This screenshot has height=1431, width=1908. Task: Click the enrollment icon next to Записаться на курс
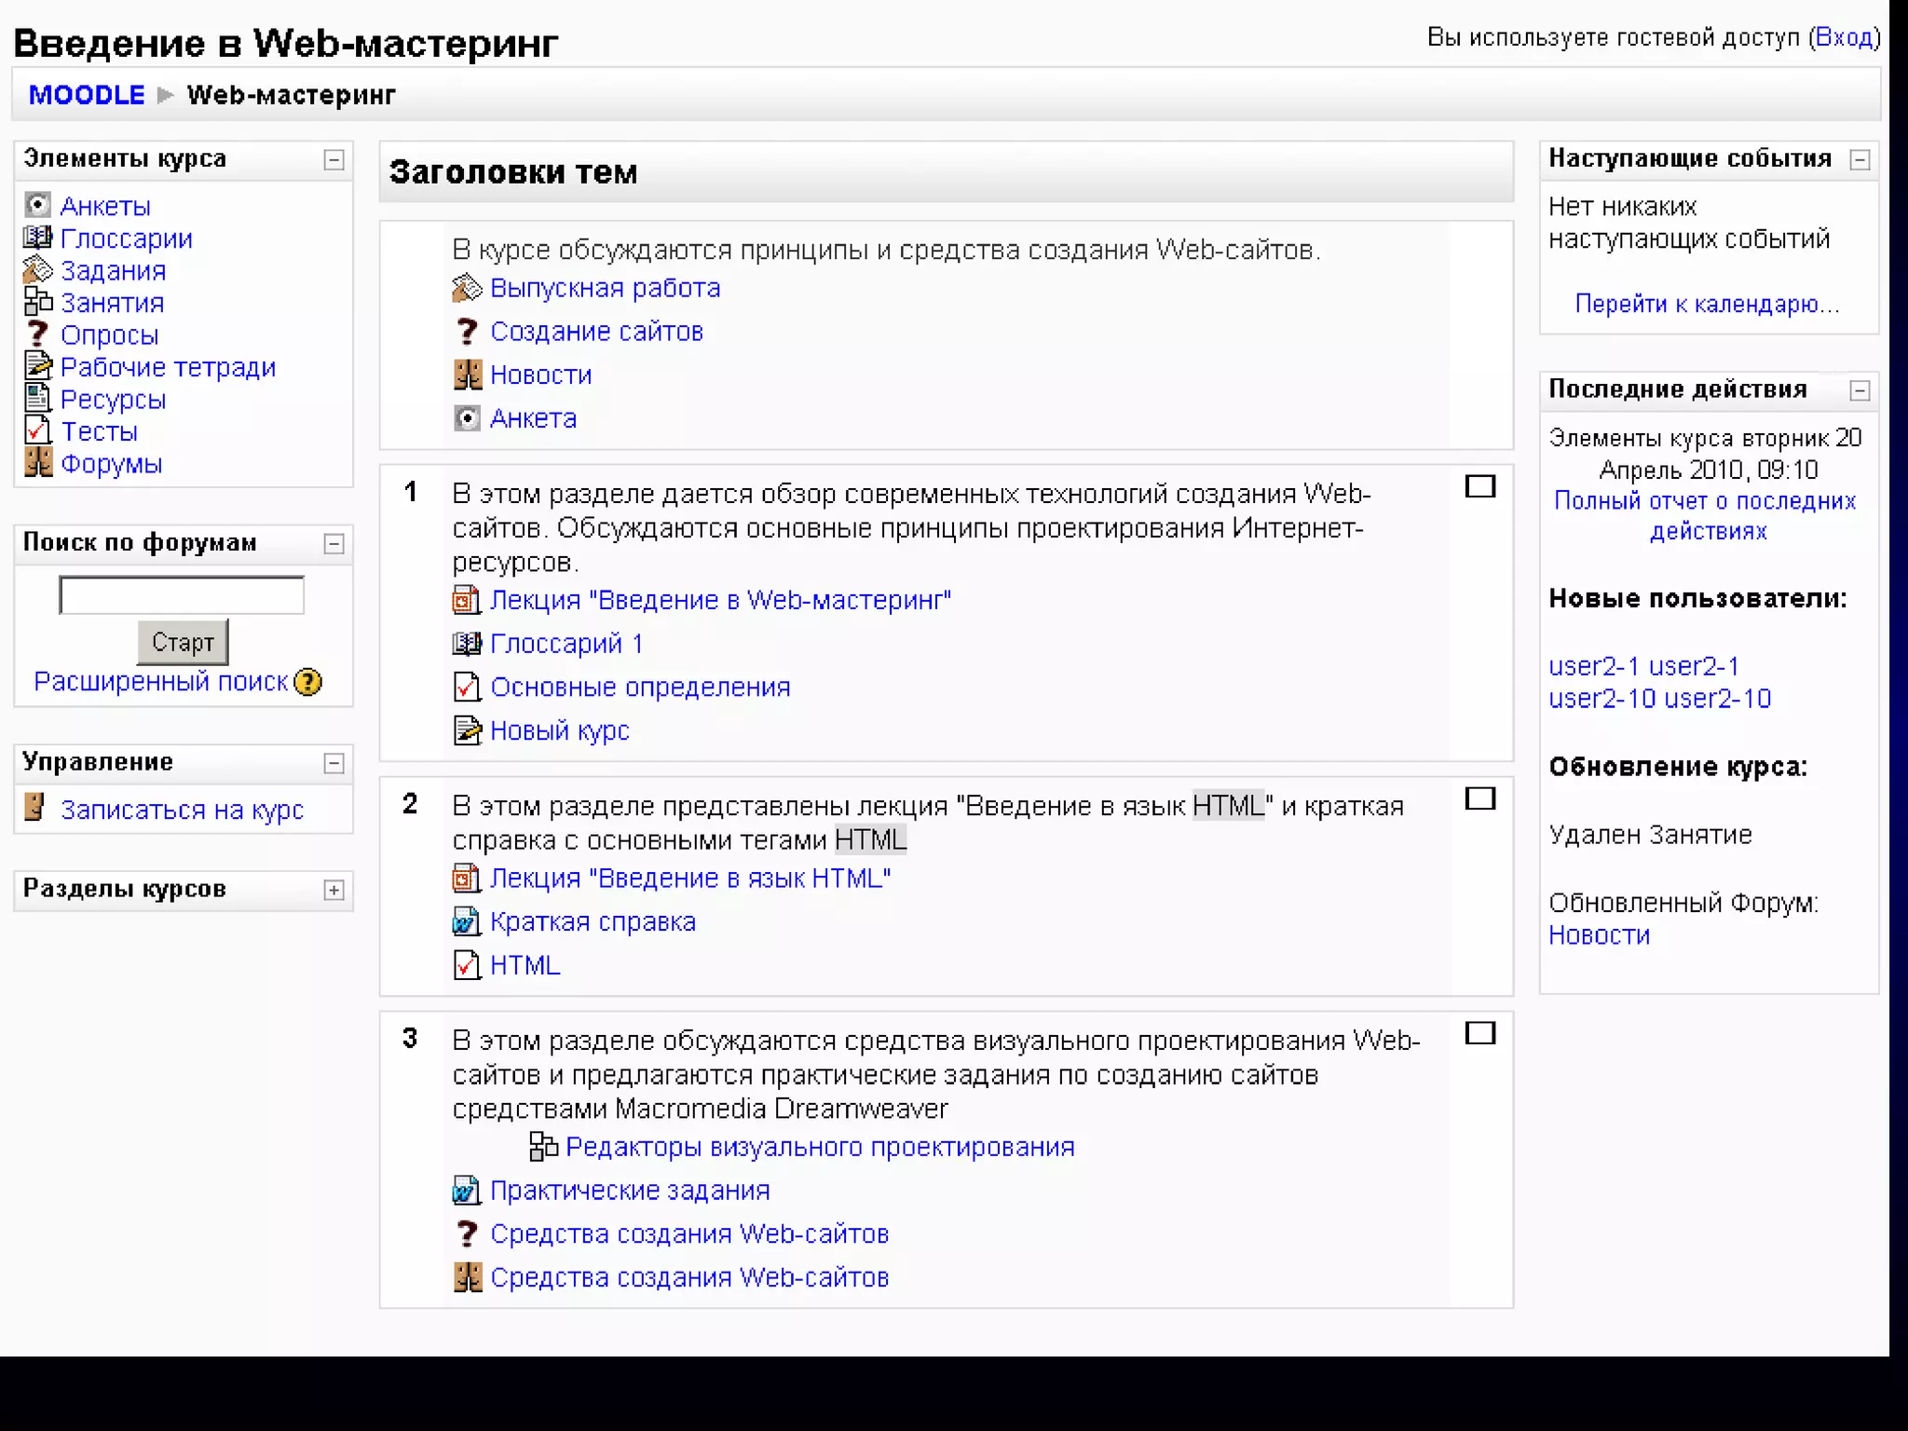pos(34,808)
